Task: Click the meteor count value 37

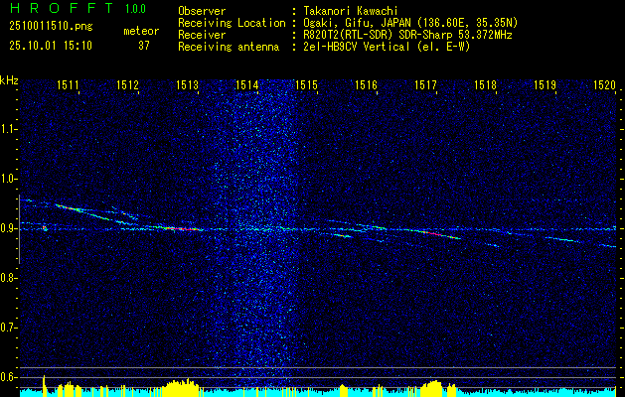Action: 144,46
